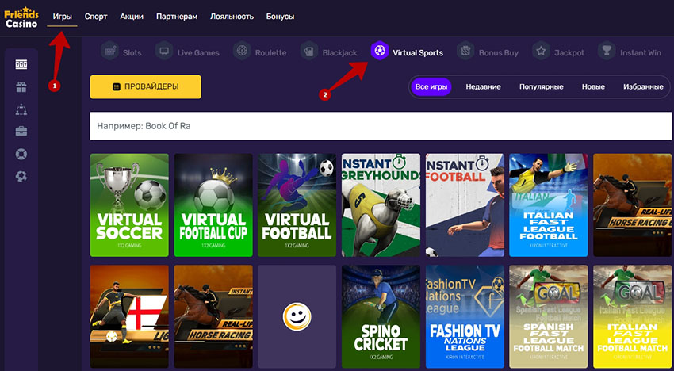This screenshot has width=674, height=371.
Task: Switch to Недавние filter
Action: [483, 87]
